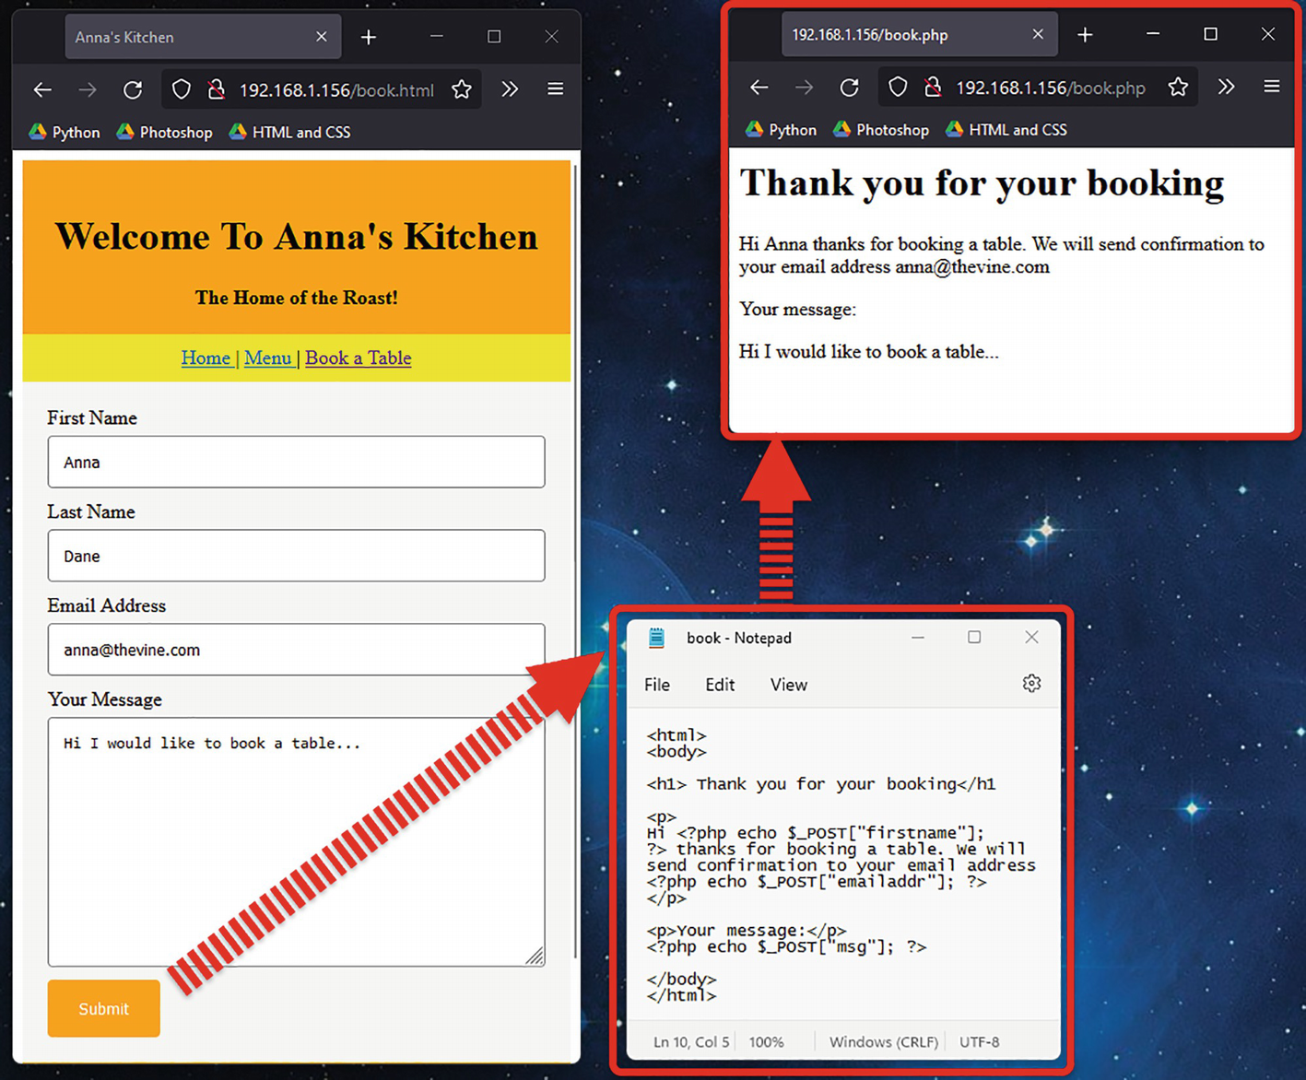Go back in the book.php browser window
Viewport: 1306px width, 1080px height.
click(x=759, y=88)
